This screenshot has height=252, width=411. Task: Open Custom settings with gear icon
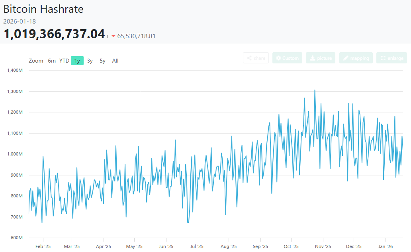(287, 58)
